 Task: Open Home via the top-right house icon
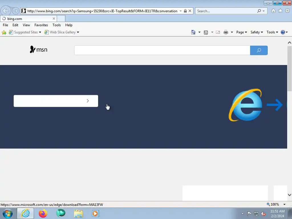point(273,11)
